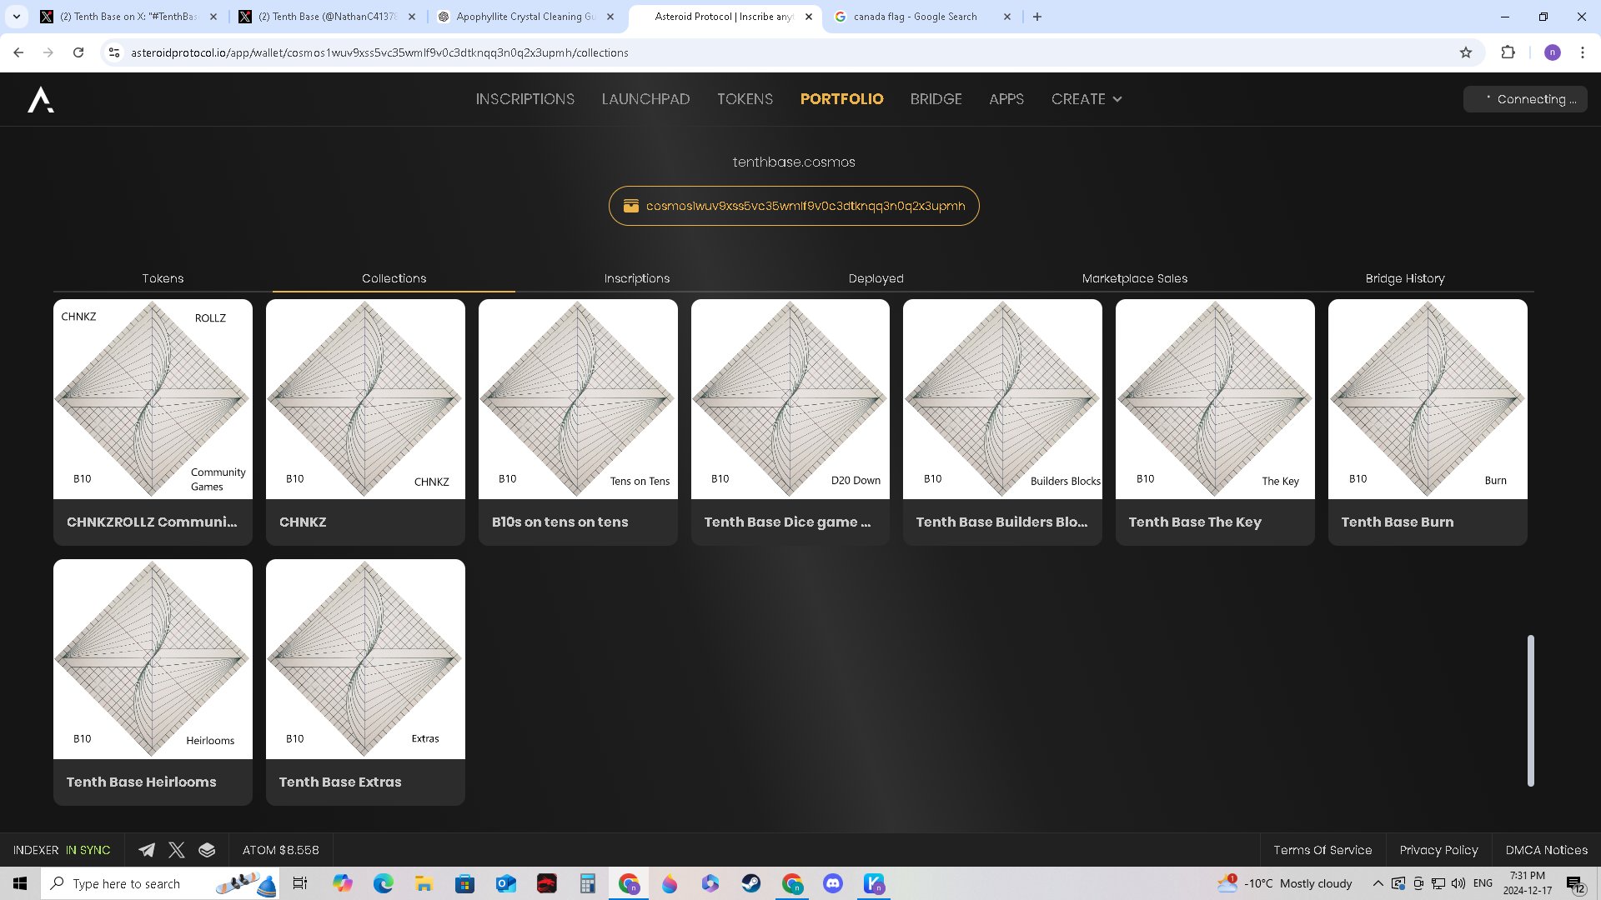Open the LAUNCHPAD navigation item

pos(645,99)
